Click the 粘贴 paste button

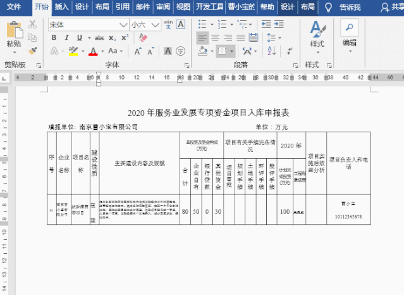(x=13, y=35)
